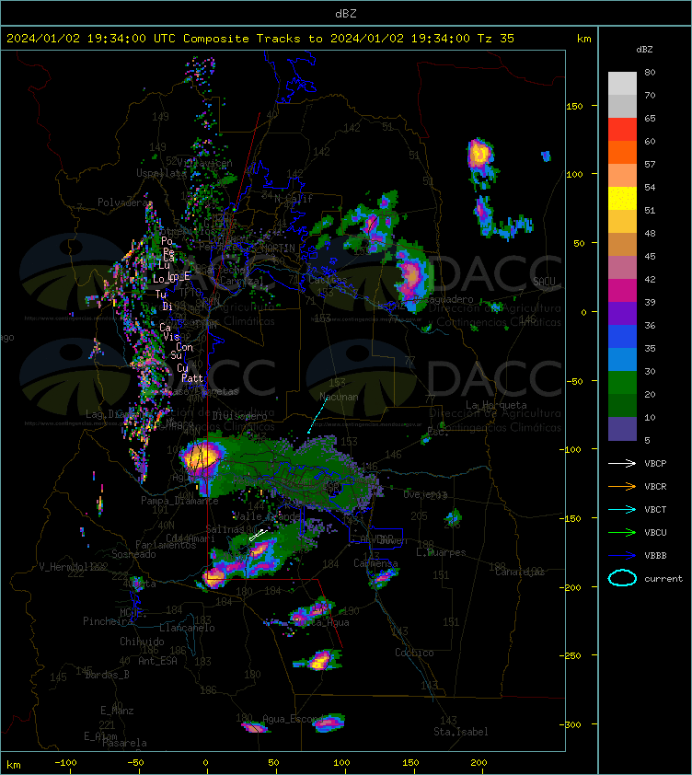Select the 60-65 dBZ red swatch

point(622,129)
